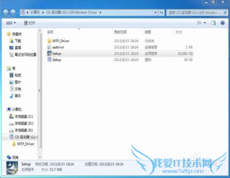Sort by 修改日期 column header
This screenshot has width=230, height=178.
click(x=120, y=32)
